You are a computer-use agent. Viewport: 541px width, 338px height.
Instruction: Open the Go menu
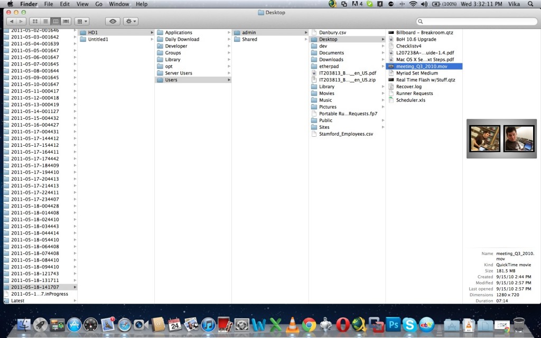pyautogui.click(x=99, y=4)
